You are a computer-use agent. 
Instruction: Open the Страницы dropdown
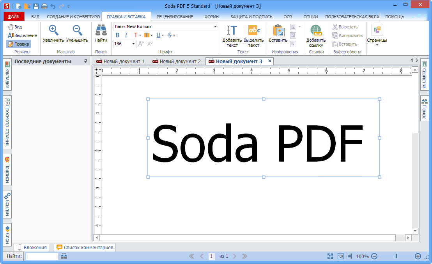377,35
